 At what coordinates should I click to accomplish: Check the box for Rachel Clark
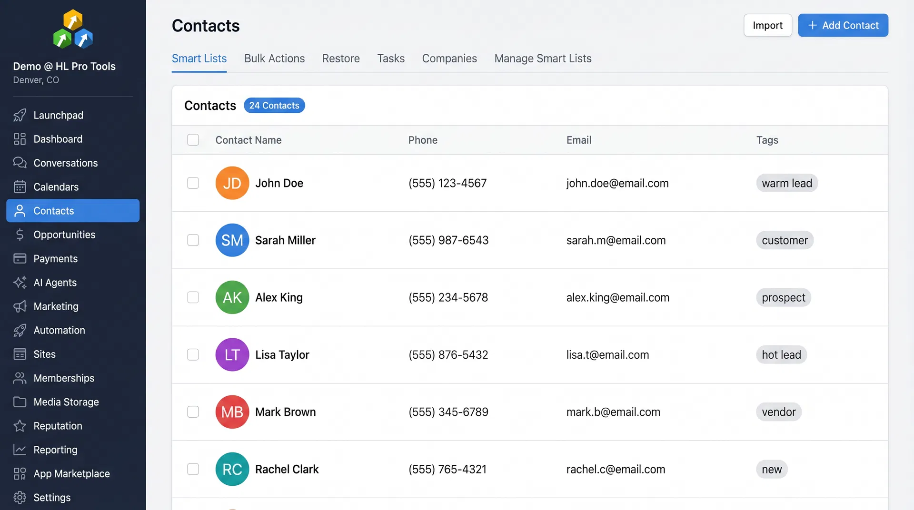tap(193, 469)
